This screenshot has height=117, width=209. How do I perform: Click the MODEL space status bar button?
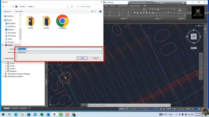point(122,109)
